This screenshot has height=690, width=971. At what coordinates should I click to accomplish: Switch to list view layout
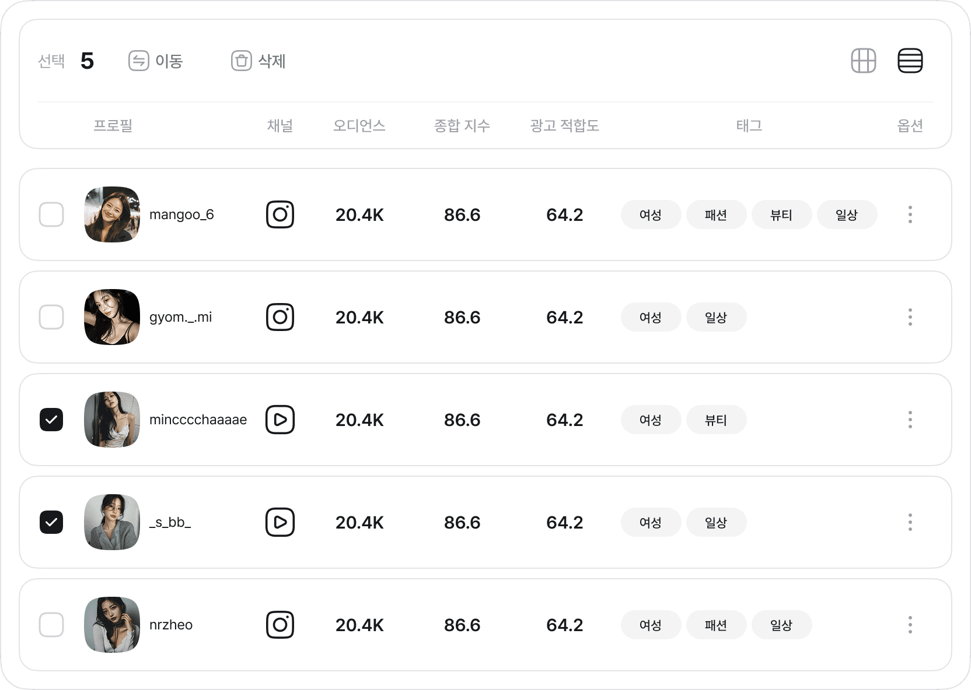(910, 61)
